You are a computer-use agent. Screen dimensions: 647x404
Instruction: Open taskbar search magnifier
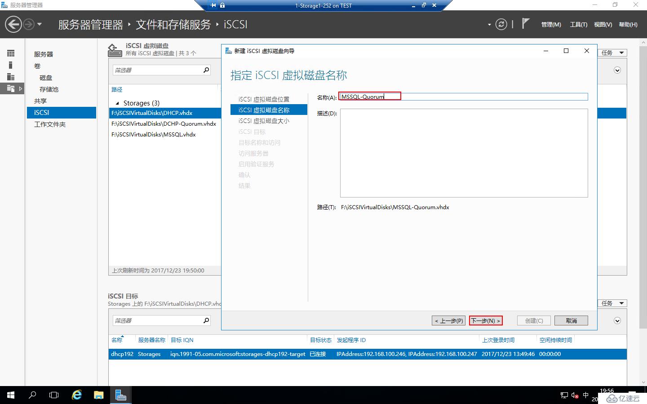(x=32, y=395)
